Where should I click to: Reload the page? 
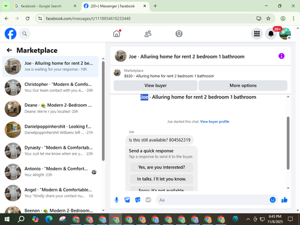28,19
